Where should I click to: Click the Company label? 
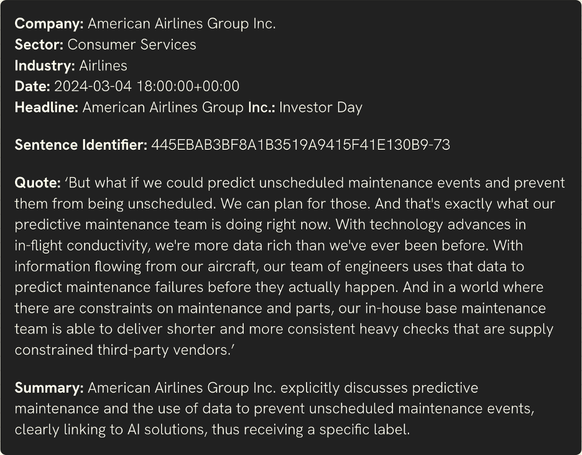[x=49, y=24]
